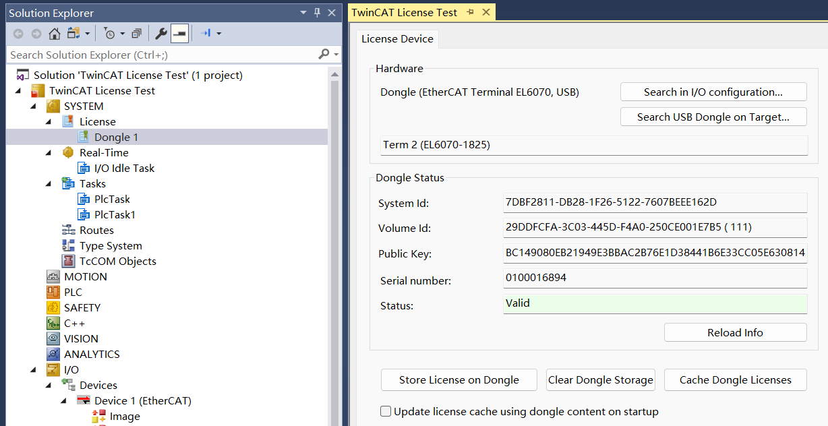
Task: Click the License node icon
Action: point(68,121)
